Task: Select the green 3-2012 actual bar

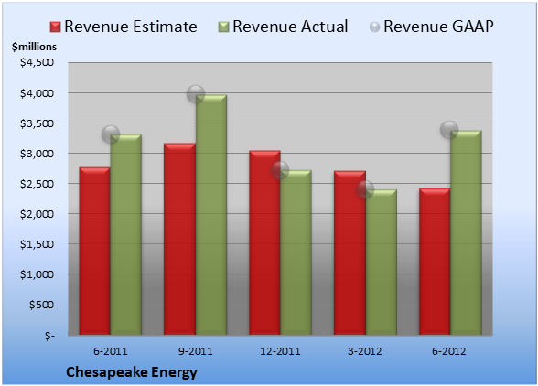Action: (381, 263)
